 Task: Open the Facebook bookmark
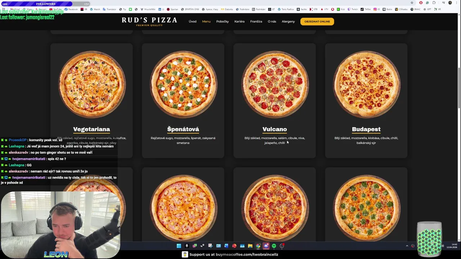71,9
